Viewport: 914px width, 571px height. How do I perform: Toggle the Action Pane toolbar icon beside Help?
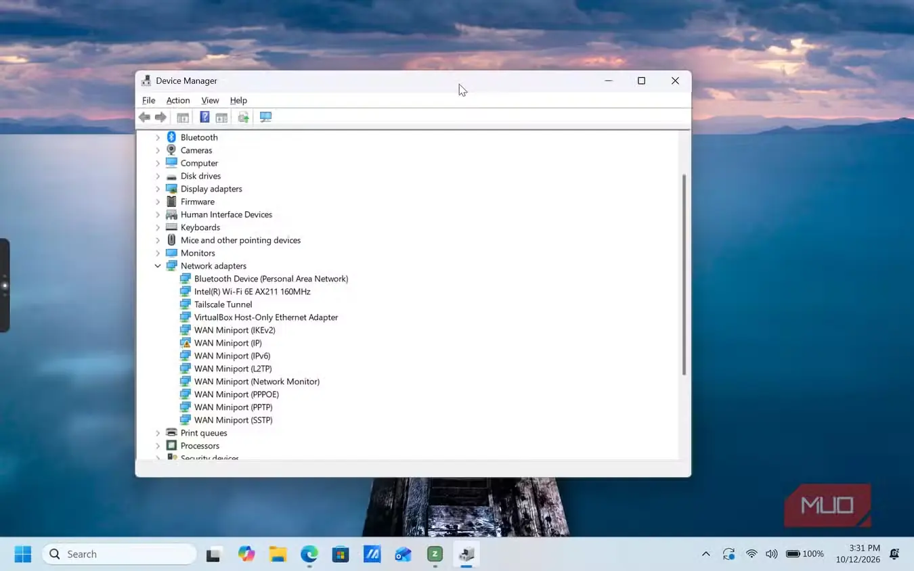click(221, 117)
